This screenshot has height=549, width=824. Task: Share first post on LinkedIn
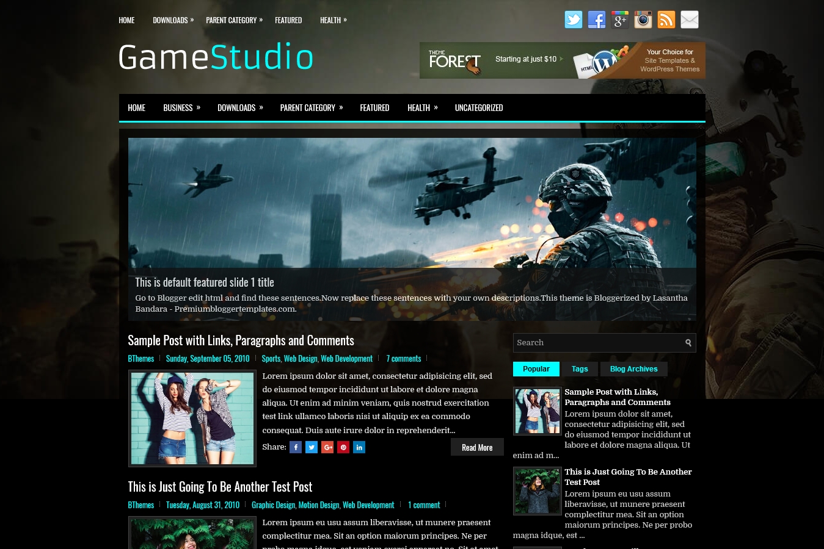(359, 447)
